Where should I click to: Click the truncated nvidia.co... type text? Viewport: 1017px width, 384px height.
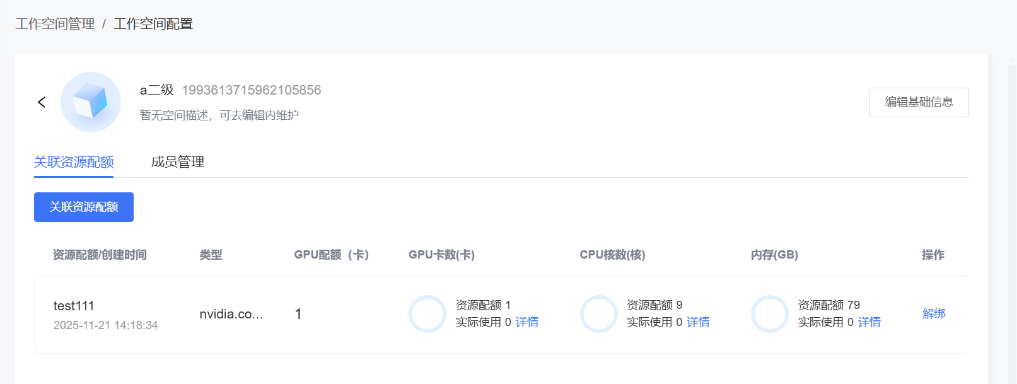(x=231, y=314)
